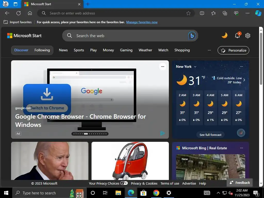This screenshot has height=198, width=264.
Task: Click the Type here to search taskbar box
Action: coord(49,193)
